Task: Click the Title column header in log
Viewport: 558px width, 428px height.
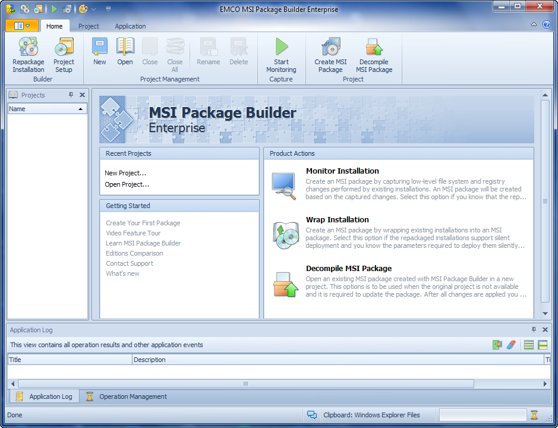Action: tap(70, 360)
